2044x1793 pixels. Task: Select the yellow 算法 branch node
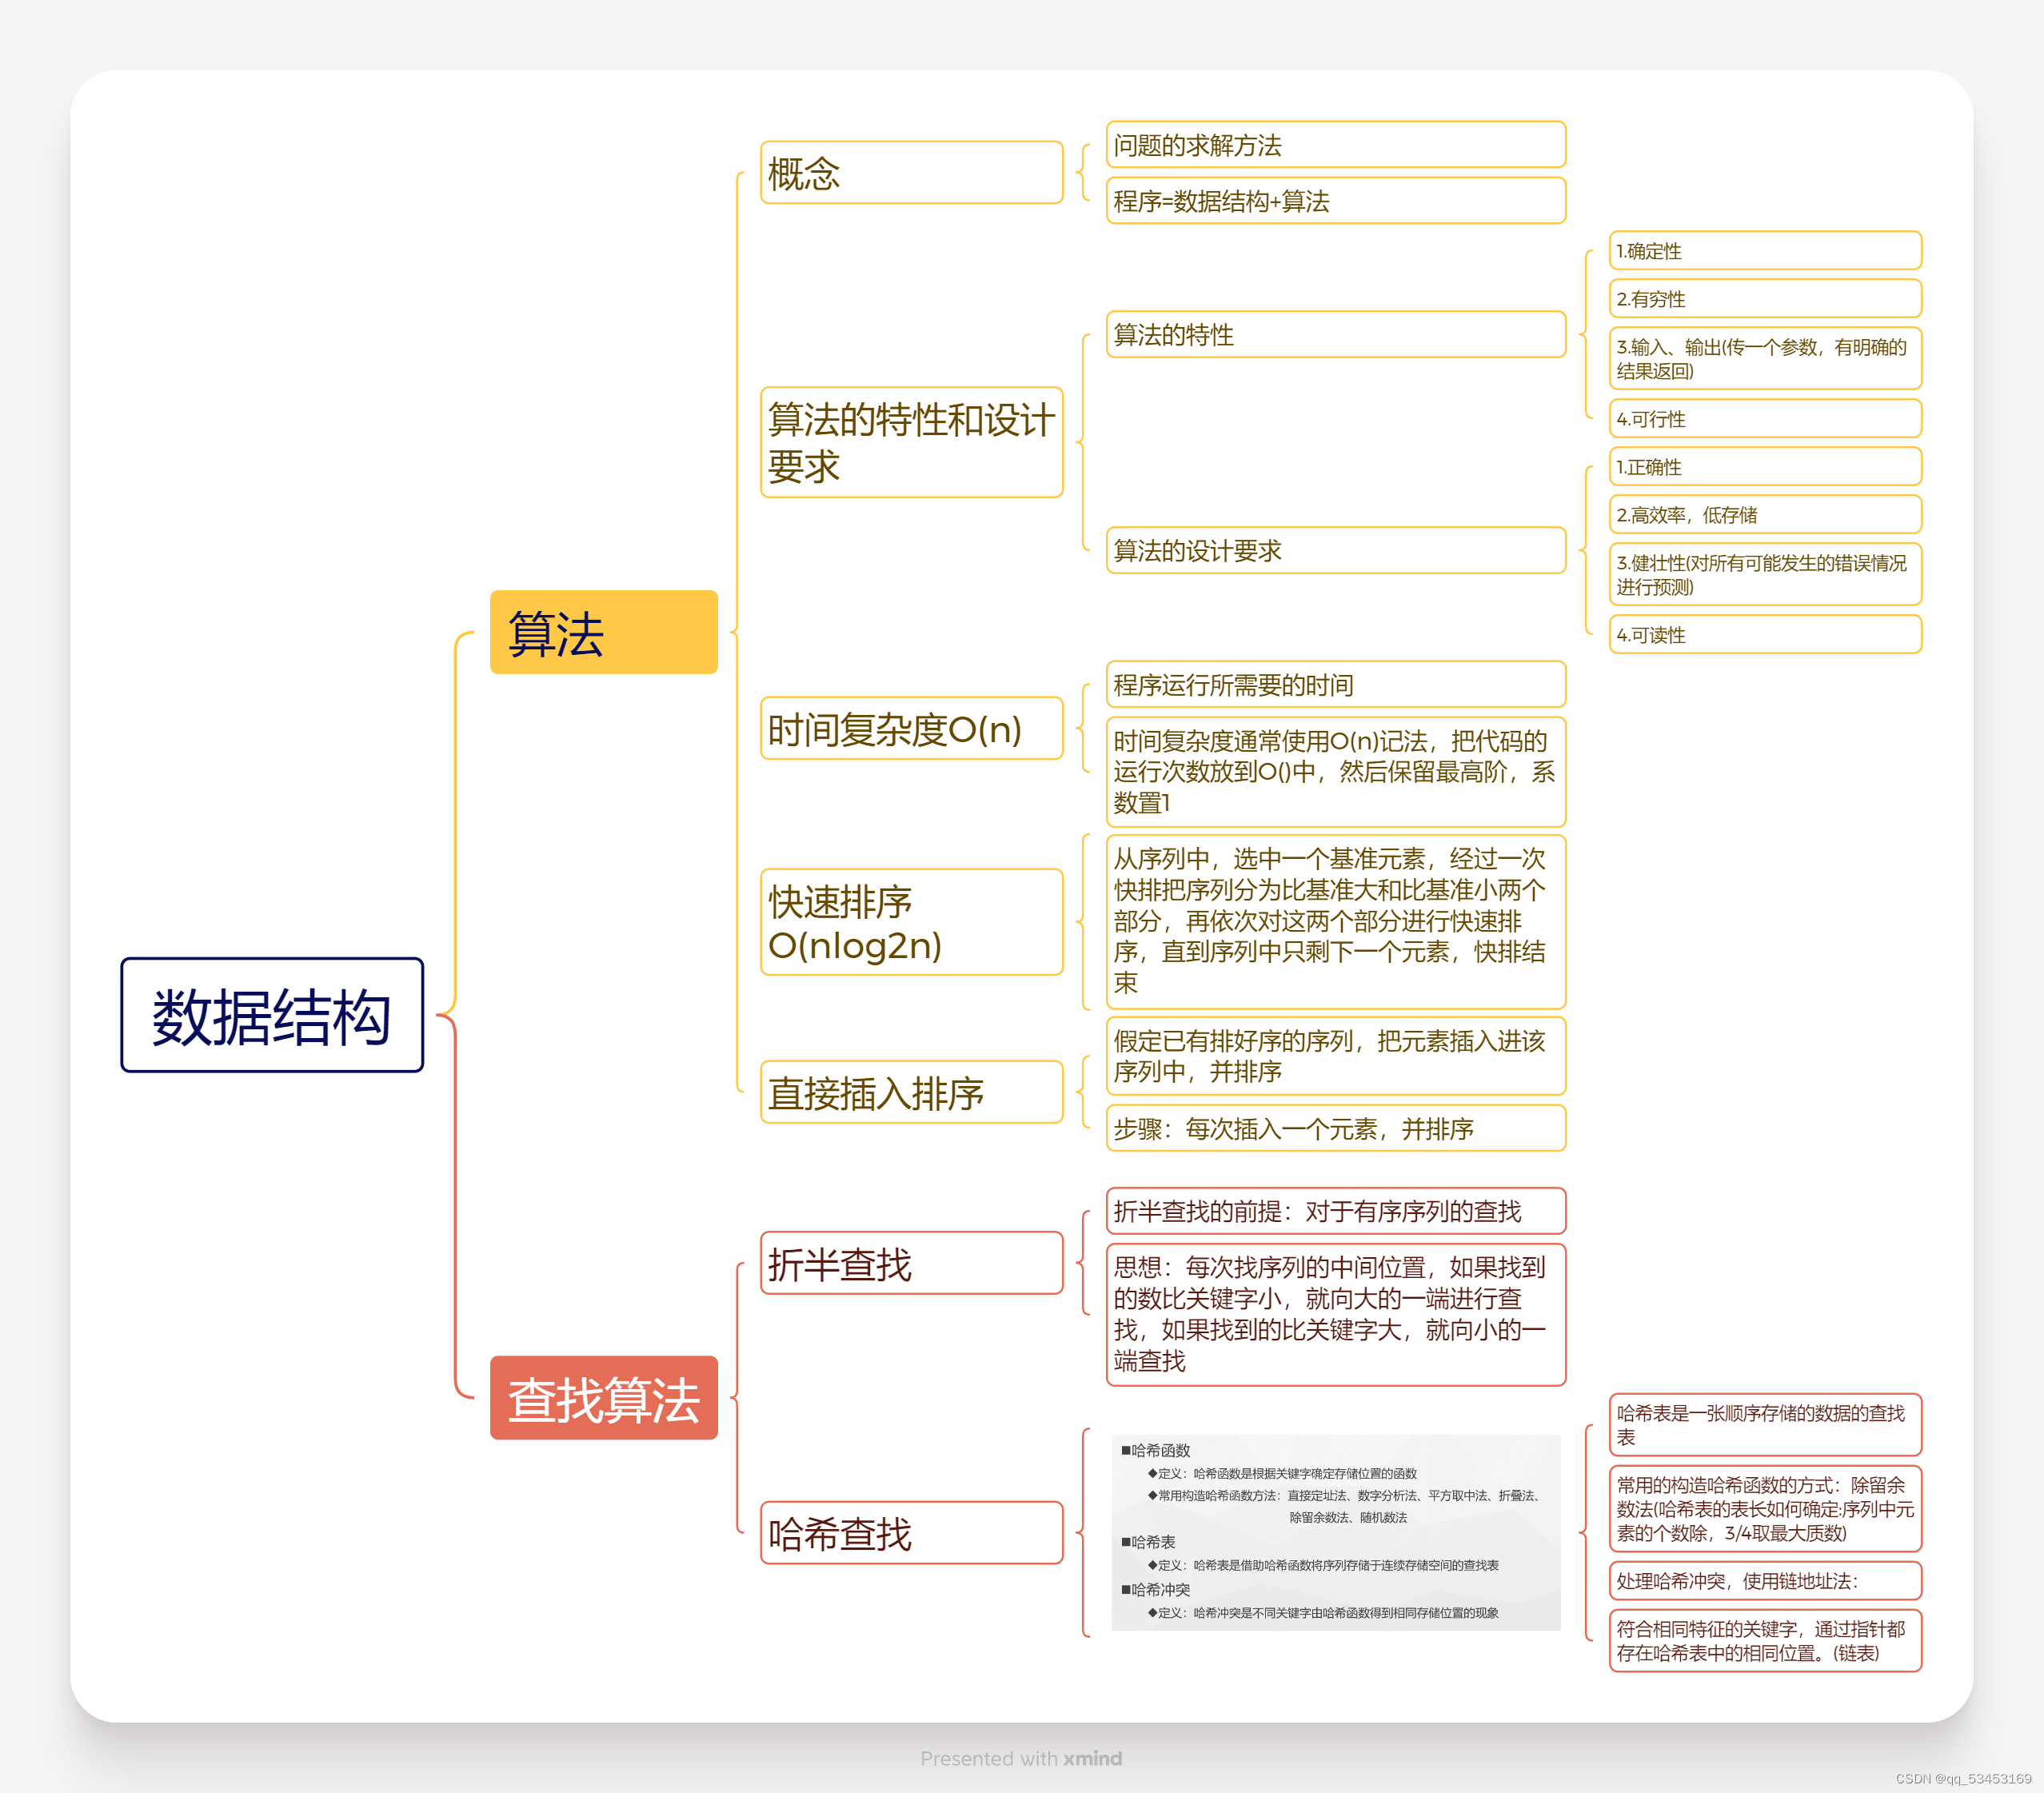[x=603, y=632]
